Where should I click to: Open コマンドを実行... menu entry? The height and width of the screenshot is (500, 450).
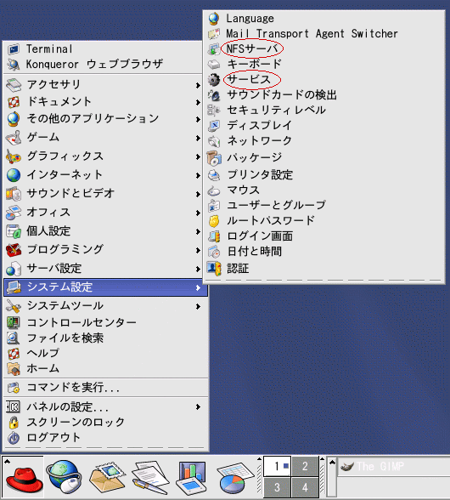(105, 388)
